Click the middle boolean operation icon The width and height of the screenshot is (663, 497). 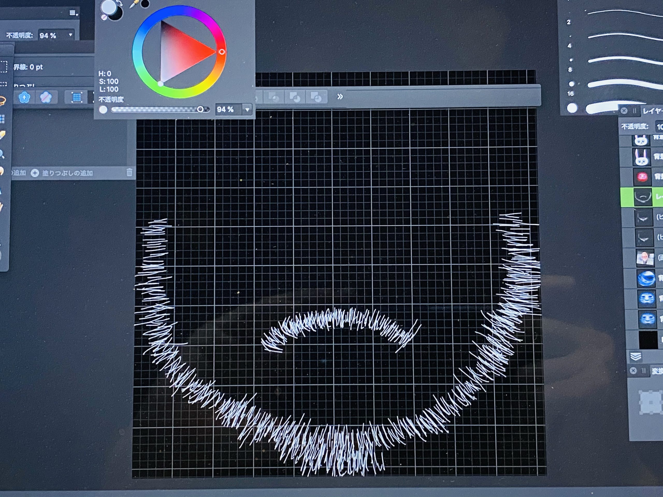295,97
